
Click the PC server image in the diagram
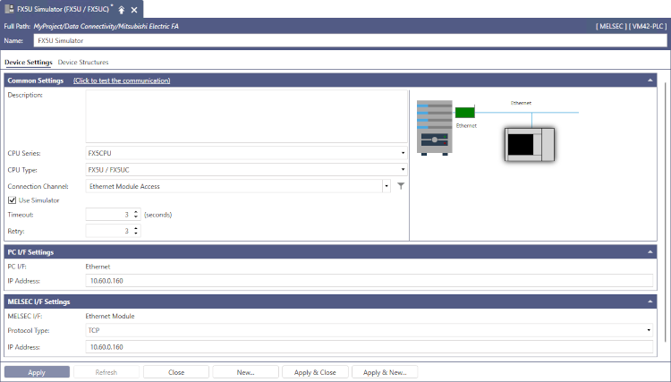tap(434, 127)
